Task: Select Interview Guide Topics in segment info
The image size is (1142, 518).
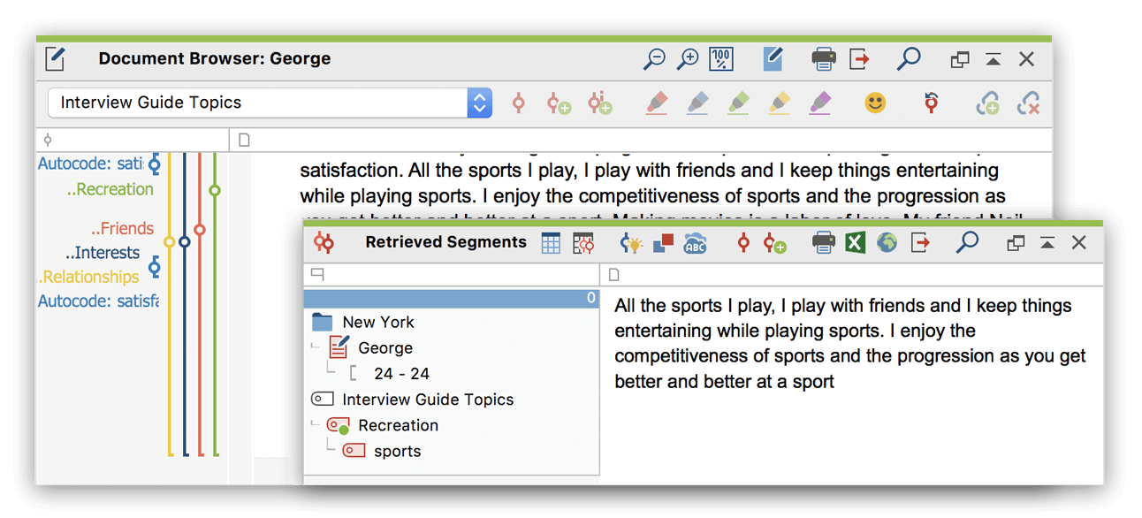Action: pos(428,400)
